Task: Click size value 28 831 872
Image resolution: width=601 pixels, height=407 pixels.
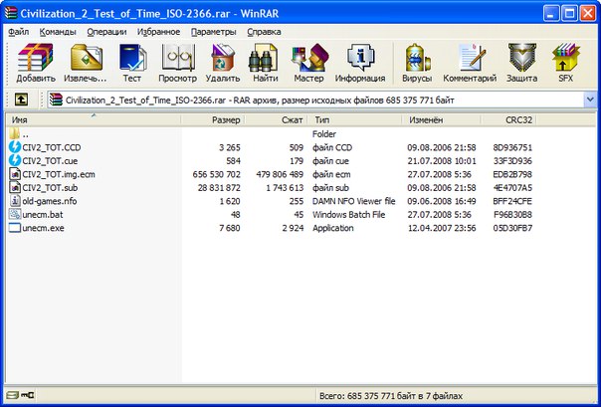Action: click(x=219, y=188)
